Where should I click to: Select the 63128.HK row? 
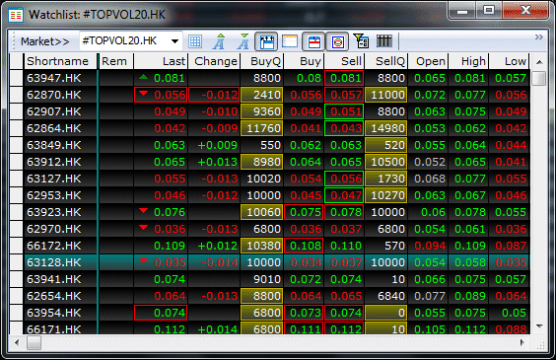269,262
